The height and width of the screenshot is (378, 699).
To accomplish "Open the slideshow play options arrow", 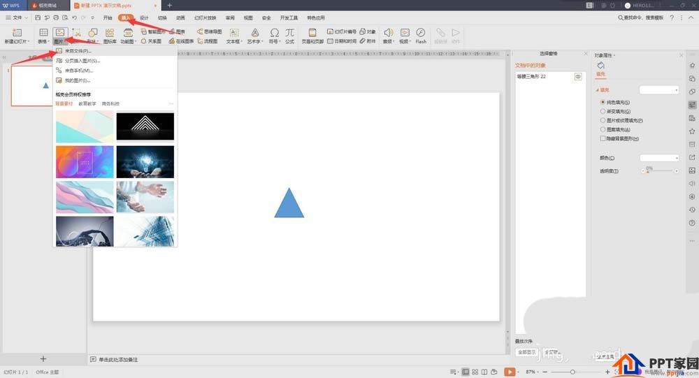I will point(518,372).
